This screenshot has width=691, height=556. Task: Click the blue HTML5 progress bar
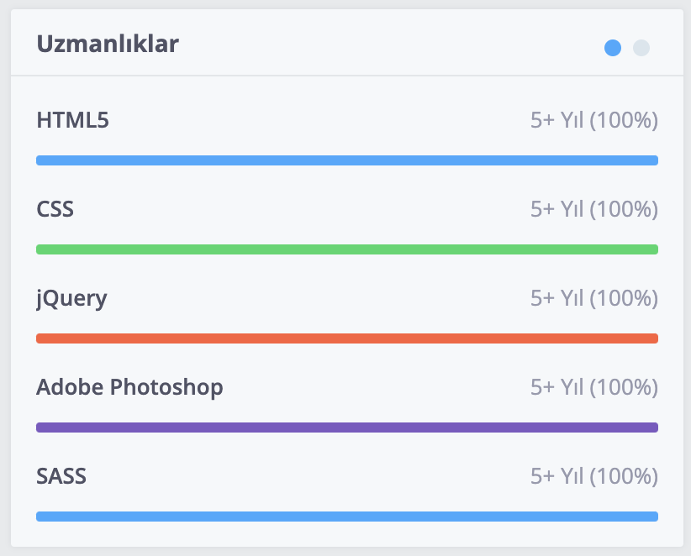pos(347,160)
